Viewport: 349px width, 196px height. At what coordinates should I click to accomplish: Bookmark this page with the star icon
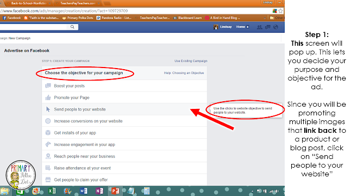(280, 11)
